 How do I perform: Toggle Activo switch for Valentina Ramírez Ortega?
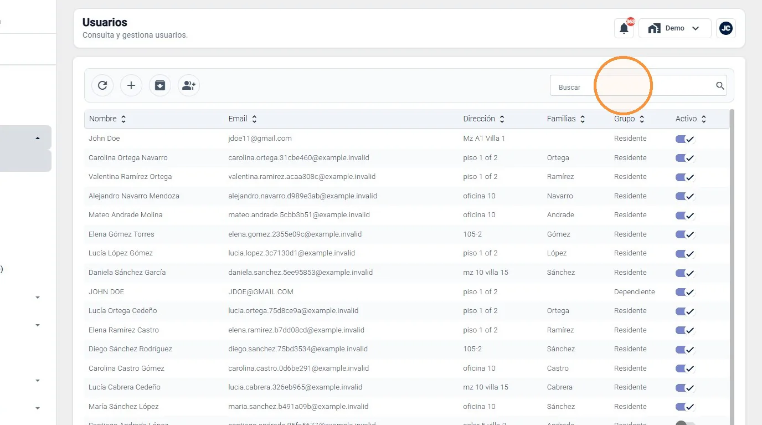coord(685,177)
